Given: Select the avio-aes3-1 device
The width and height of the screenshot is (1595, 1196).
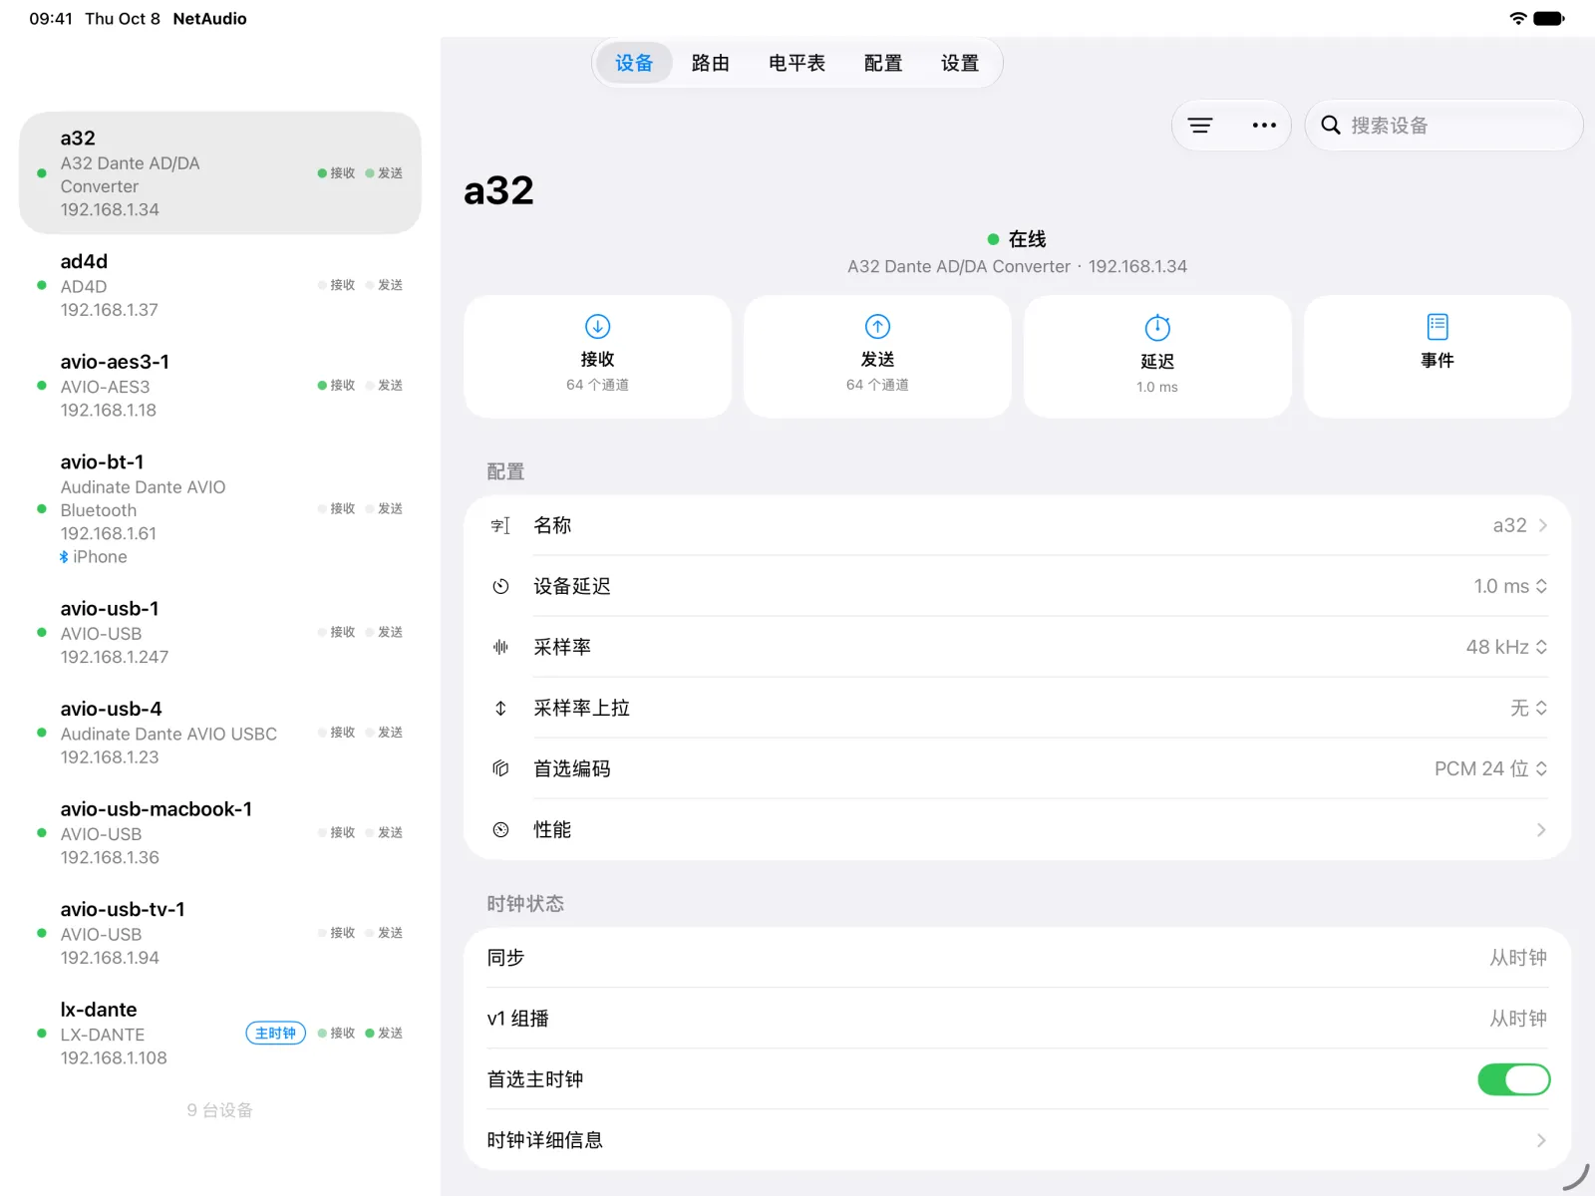Looking at the screenshot, I should (x=220, y=386).
